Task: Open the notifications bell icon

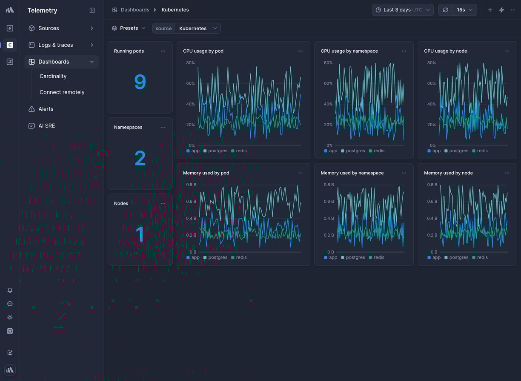Action: (x=10, y=290)
